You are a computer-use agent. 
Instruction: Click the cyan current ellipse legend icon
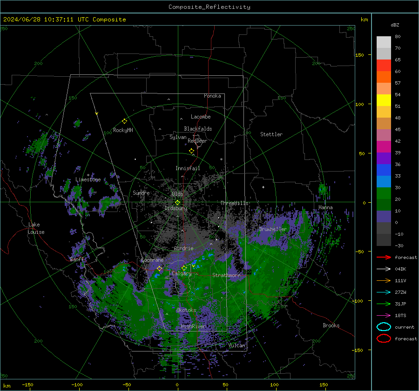(x=384, y=327)
